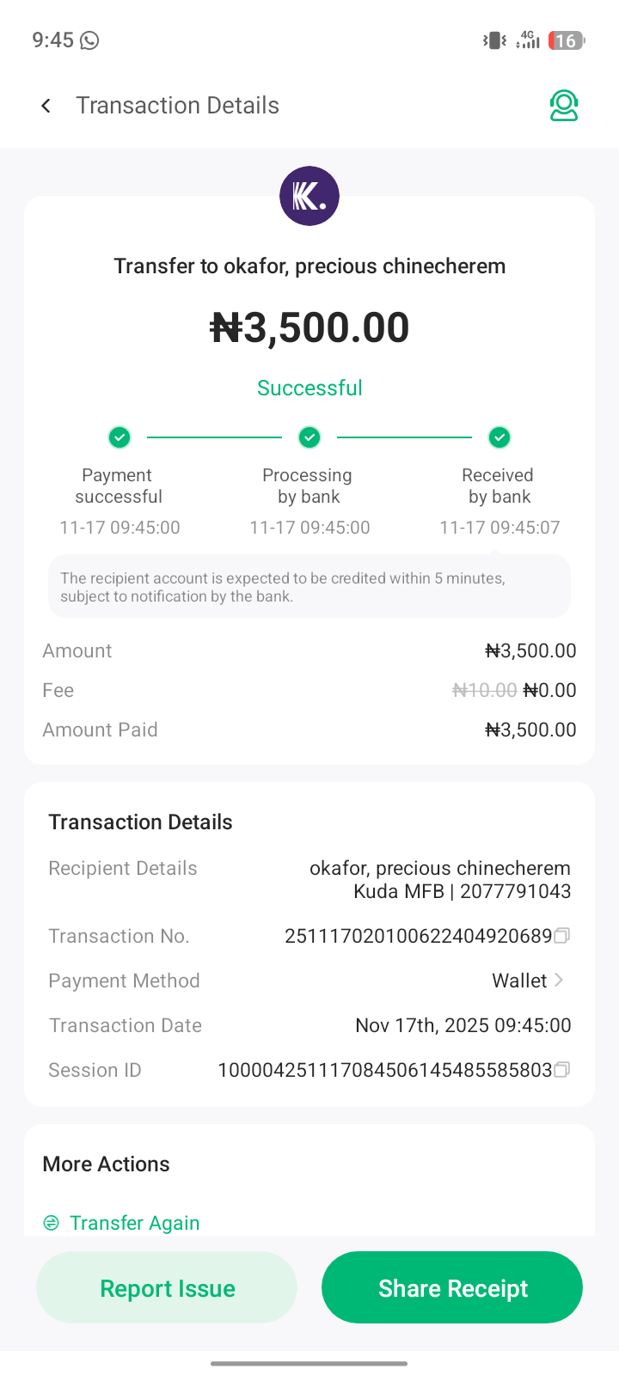Tap the Kuda bank logo

(x=309, y=196)
